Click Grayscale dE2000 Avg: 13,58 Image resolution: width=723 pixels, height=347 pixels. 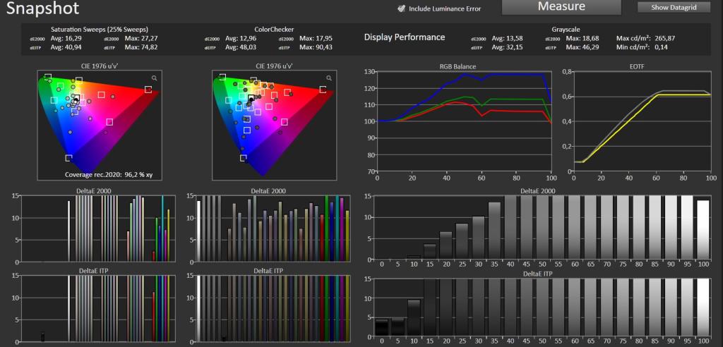(507, 38)
